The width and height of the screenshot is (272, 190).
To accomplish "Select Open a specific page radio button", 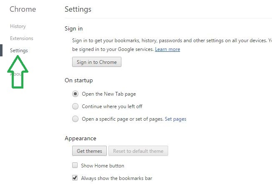I will 75,119.
